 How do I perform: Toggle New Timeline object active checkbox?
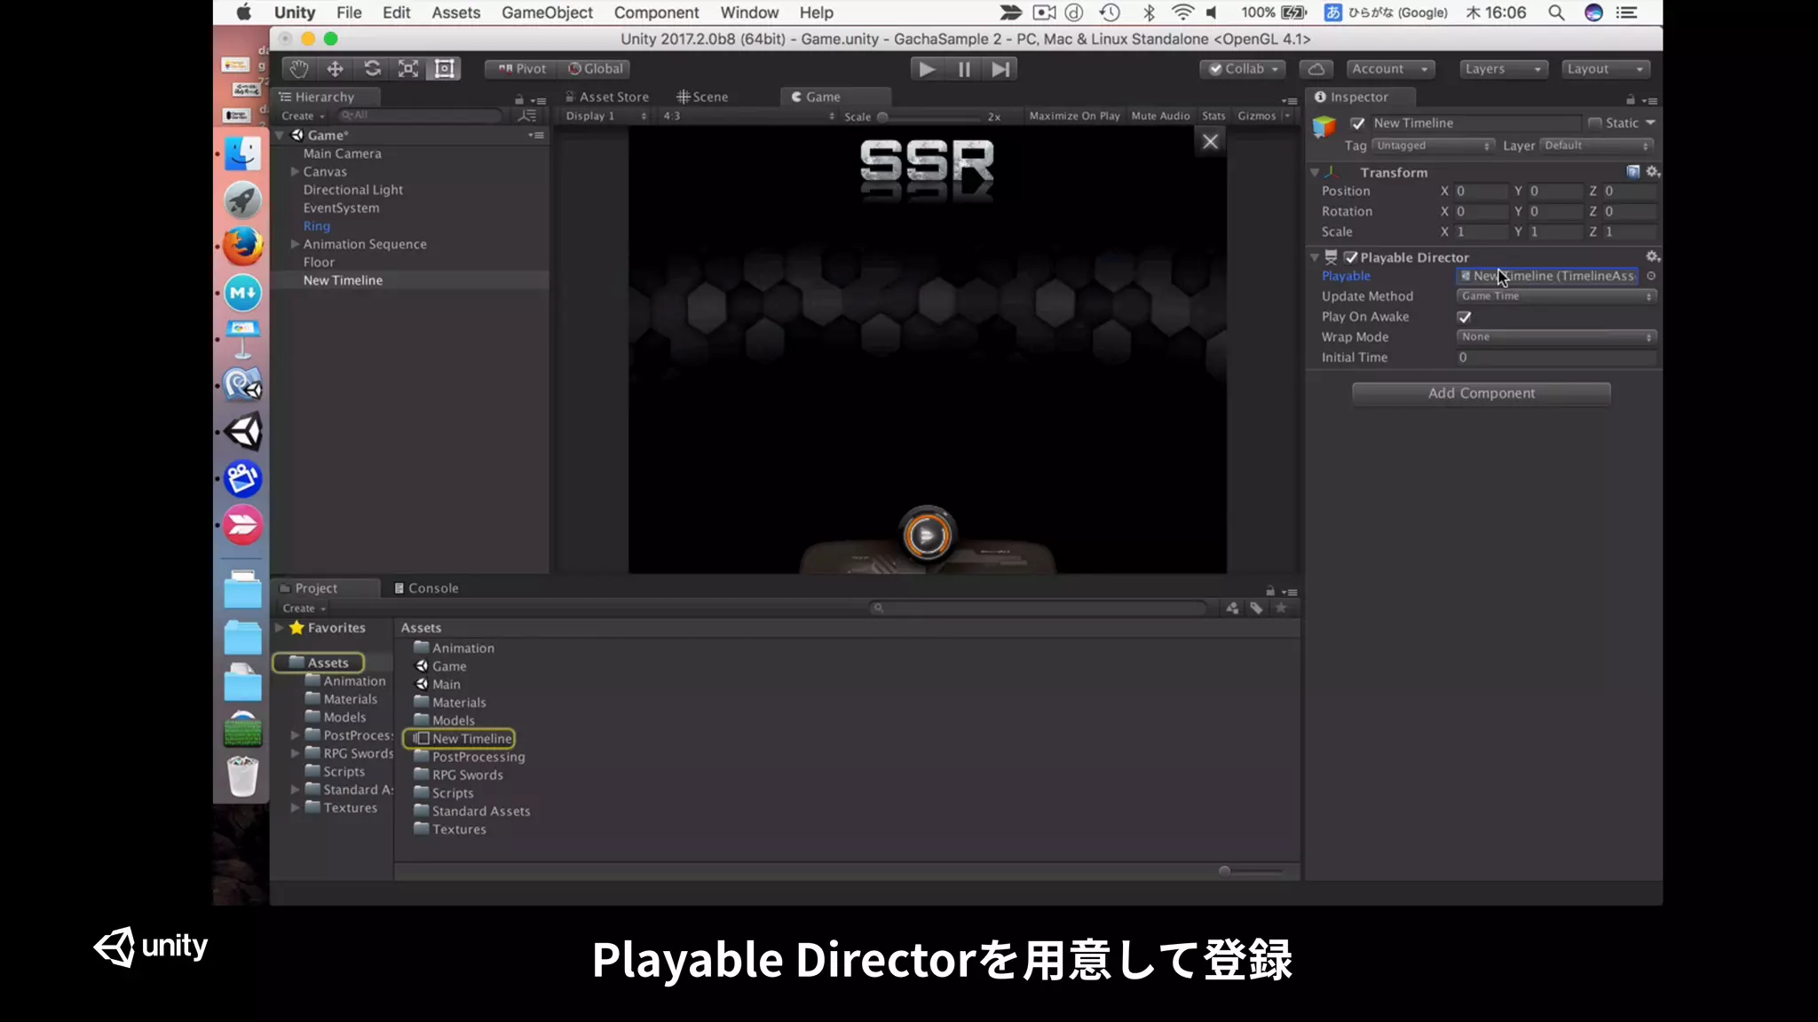pos(1357,123)
